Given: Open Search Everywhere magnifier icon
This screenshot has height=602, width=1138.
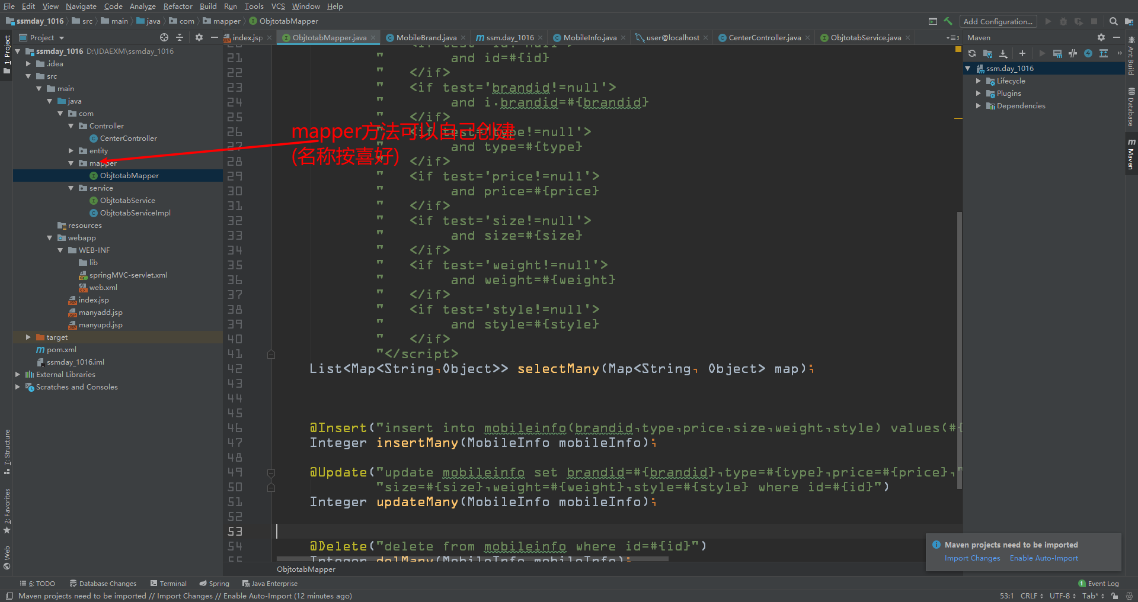Looking at the screenshot, I should (1114, 21).
